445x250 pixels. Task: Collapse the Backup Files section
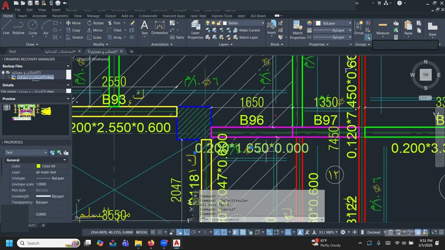[x=68, y=66]
